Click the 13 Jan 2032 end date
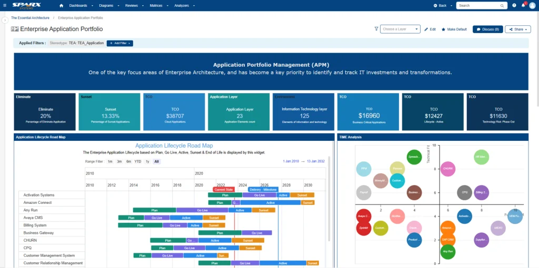 pos(316,161)
